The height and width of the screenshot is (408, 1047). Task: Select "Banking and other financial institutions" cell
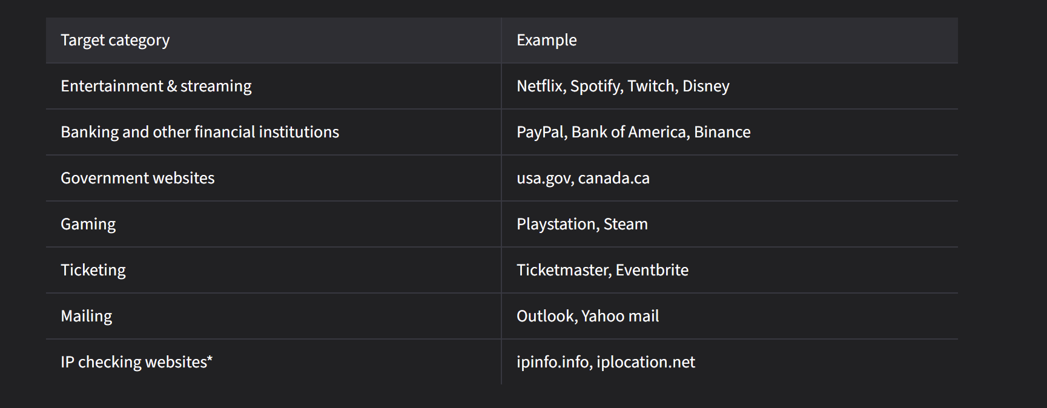[x=200, y=133]
